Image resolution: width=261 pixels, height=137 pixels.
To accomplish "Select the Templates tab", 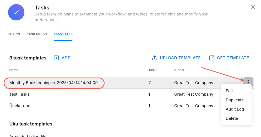I will point(63,34).
